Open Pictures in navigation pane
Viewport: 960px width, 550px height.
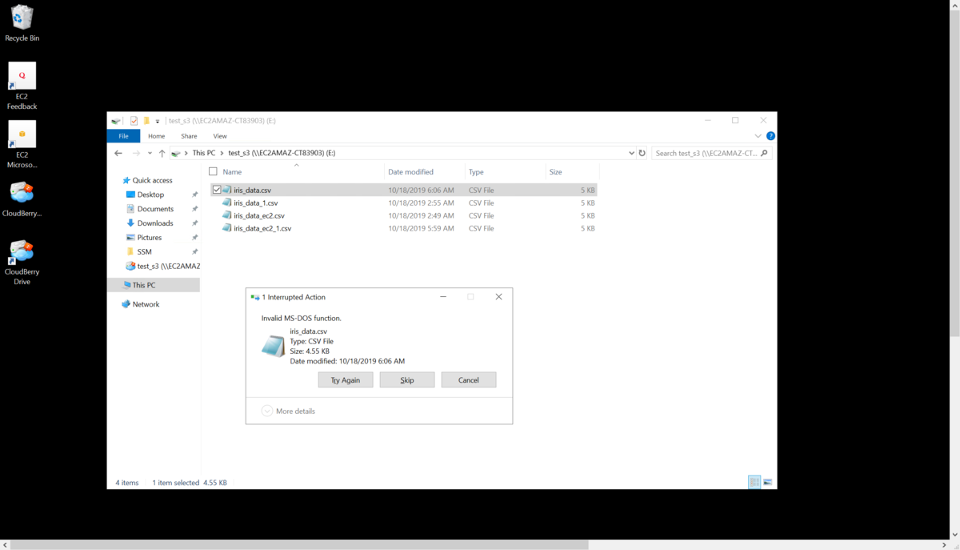pyautogui.click(x=150, y=238)
